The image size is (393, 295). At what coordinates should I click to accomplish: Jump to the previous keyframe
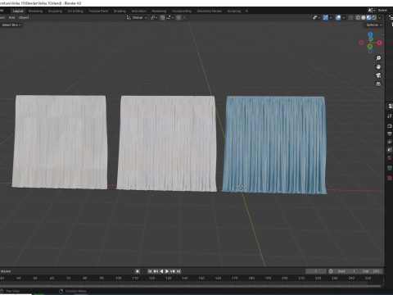(156, 271)
